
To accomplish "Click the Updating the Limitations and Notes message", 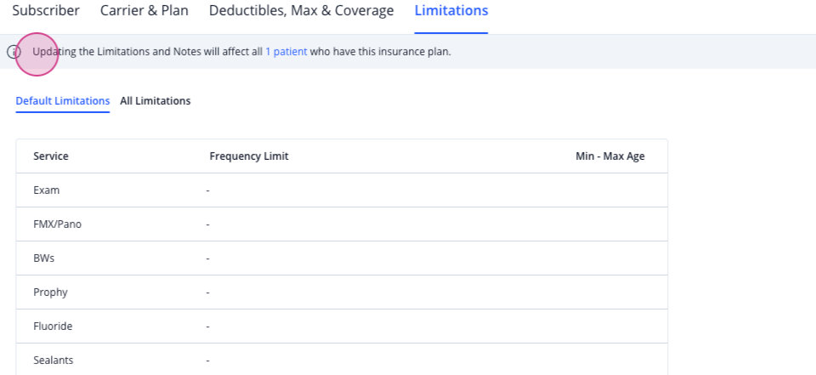I will (x=241, y=52).
